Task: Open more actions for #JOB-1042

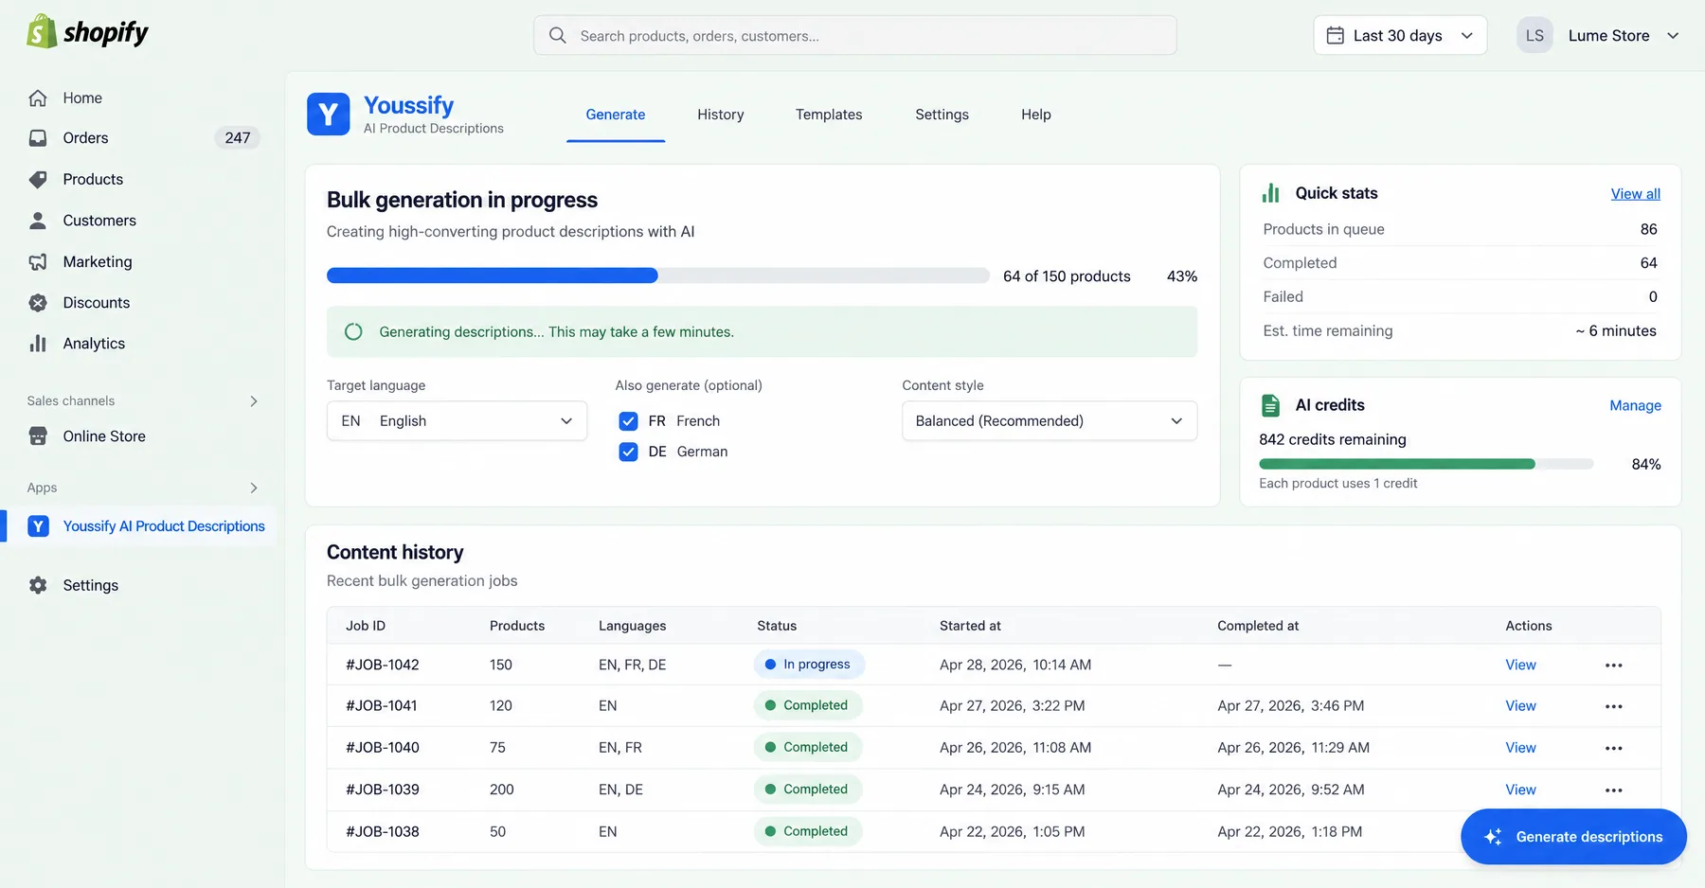Action: (x=1614, y=666)
